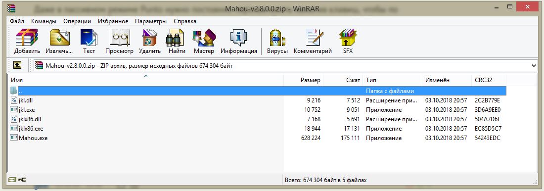Sort by the CRC32 column header

[489, 80]
